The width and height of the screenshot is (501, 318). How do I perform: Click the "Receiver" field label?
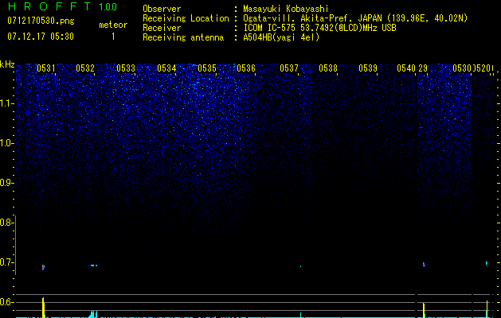162,28
